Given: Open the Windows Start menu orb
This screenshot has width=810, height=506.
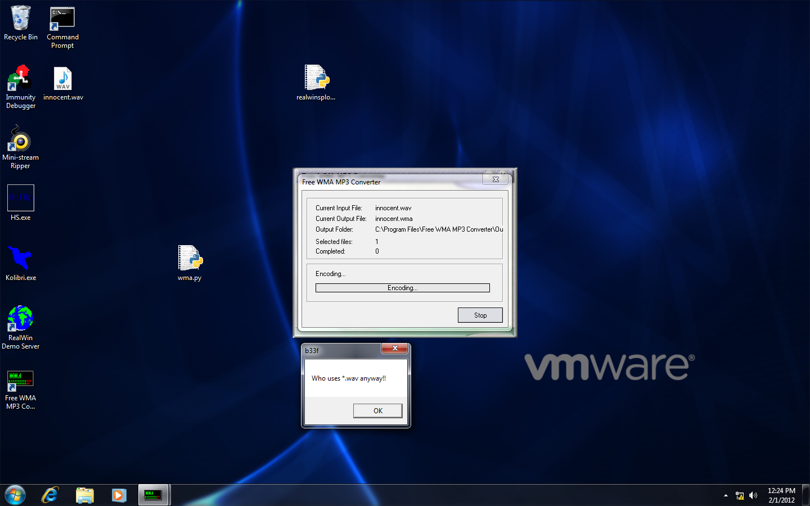Looking at the screenshot, I should pos(15,495).
